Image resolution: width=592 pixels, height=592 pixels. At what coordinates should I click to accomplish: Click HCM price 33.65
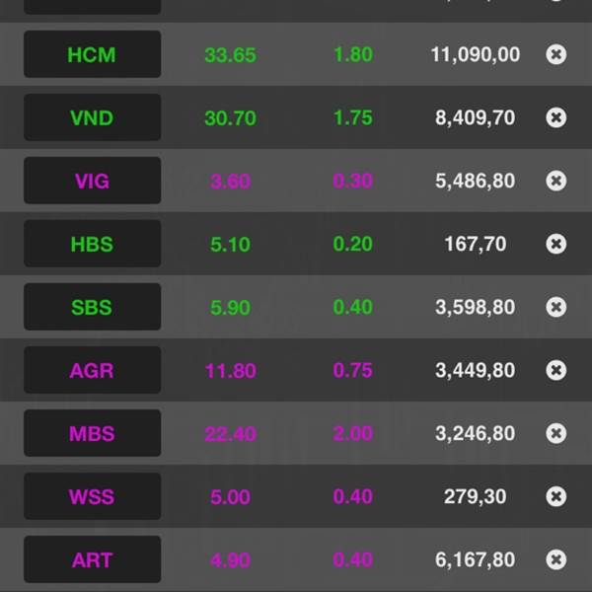coord(230,54)
